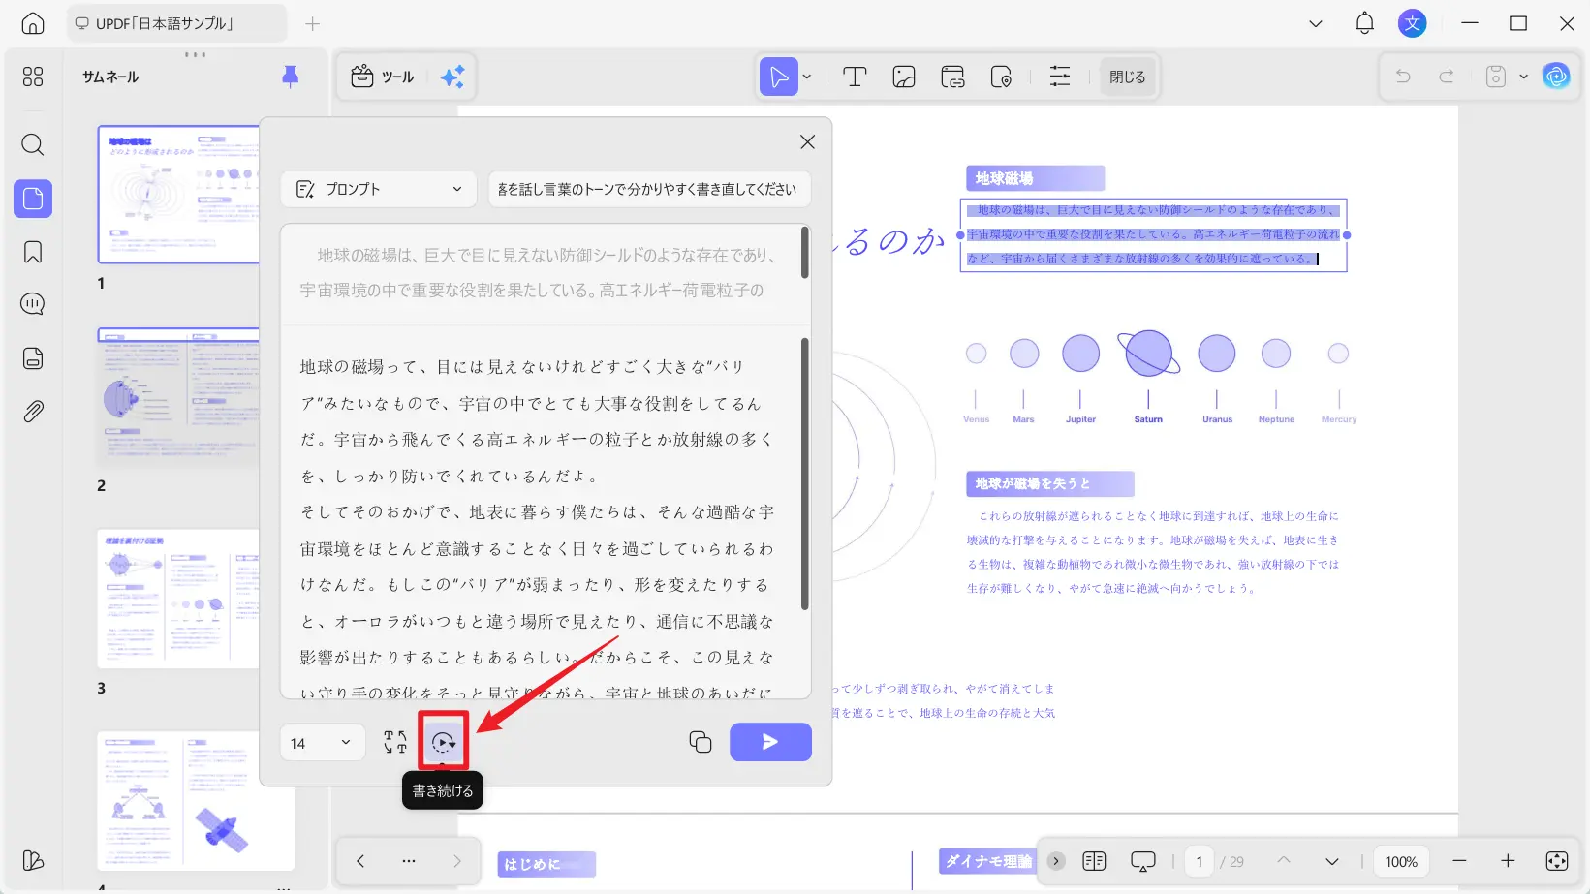Toggle the two-page reading view
1590x894 pixels.
[x=1095, y=860]
